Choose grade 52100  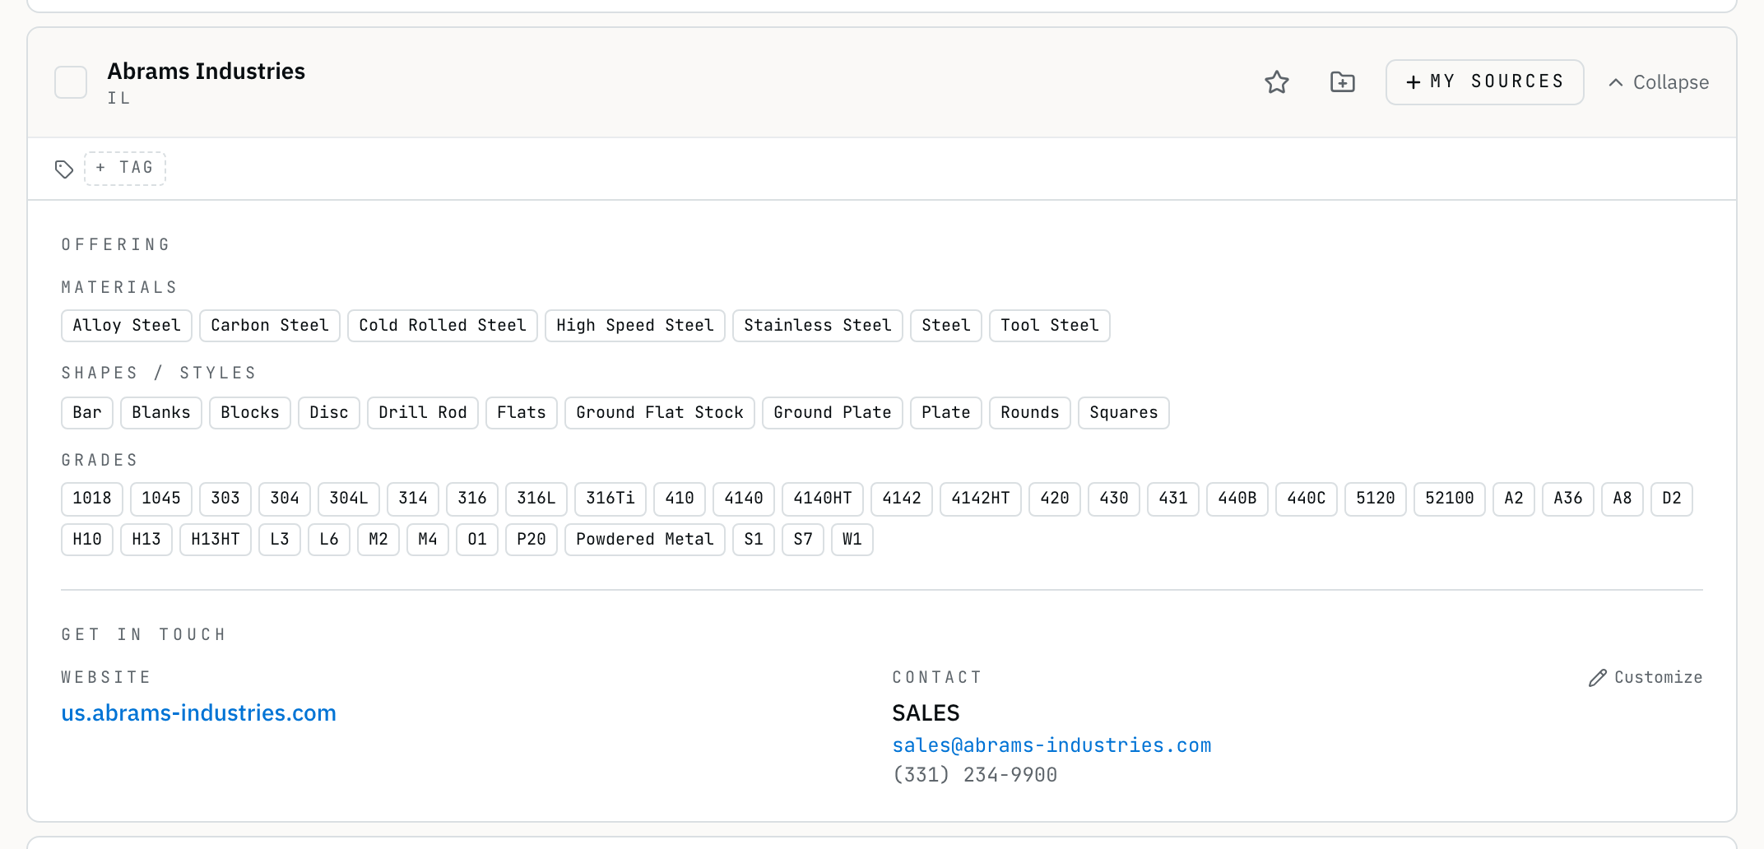pyautogui.click(x=1450, y=499)
